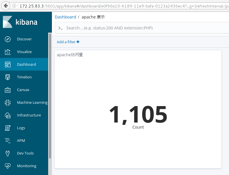
Task: Click the Logs scroll icon
Action: coord(7,128)
